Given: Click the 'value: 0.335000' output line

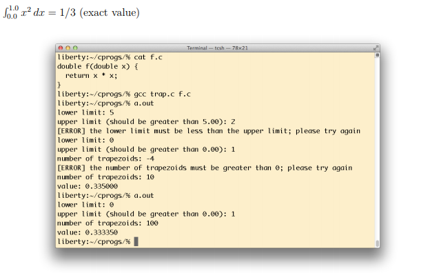Looking at the screenshot, I should pos(88,186).
